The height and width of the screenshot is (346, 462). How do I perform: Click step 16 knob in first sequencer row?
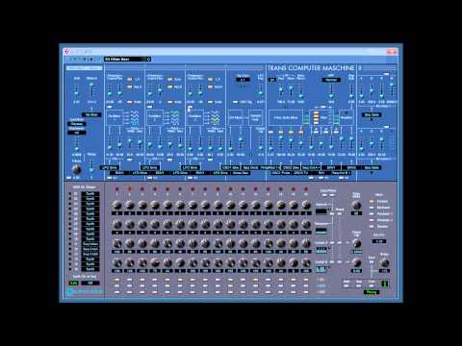tap(306, 206)
